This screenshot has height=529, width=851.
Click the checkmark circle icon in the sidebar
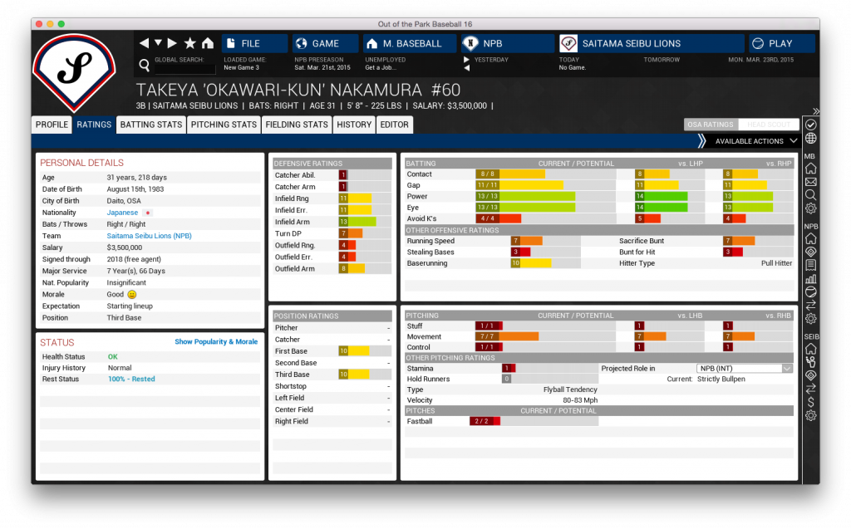(x=811, y=125)
